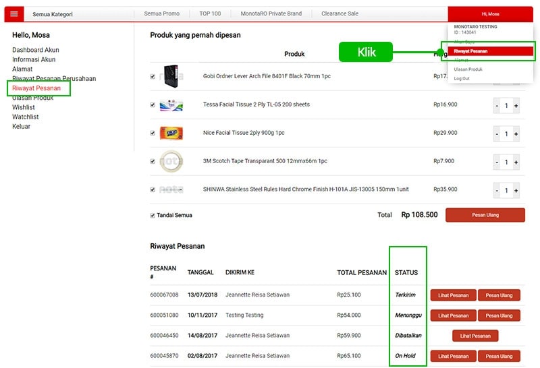
Task: Open the hamburger menu icon
Action: point(14,14)
